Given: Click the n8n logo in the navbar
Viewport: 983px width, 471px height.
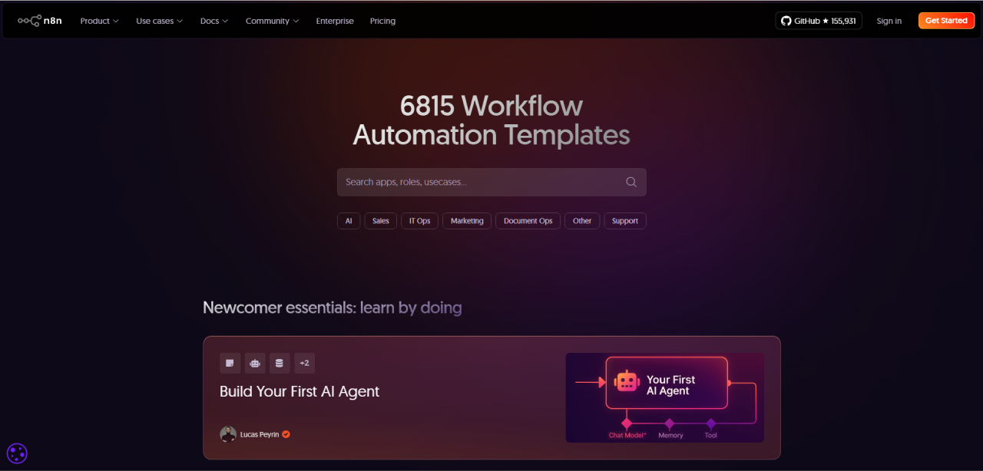Looking at the screenshot, I should pyautogui.click(x=40, y=21).
